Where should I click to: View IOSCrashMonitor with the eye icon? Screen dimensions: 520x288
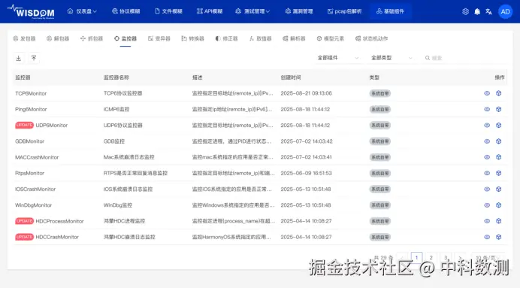tap(487, 189)
